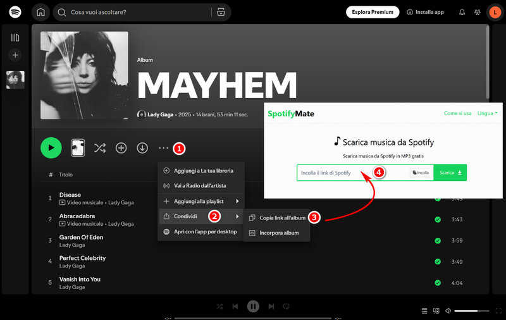Open MAYHEM thumbnail in library sidebar
Viewport: 506px width, 320px height.
(15, 80)
